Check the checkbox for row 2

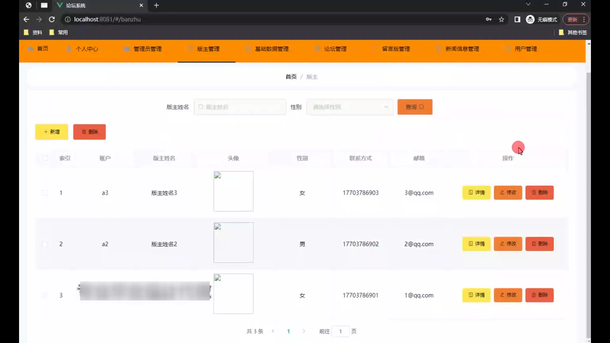pyautogui.click(x=45, y=244)
